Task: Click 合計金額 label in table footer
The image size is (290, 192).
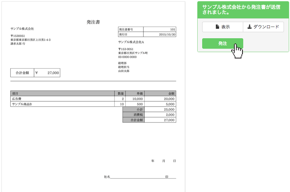Action: click(134, 120)
